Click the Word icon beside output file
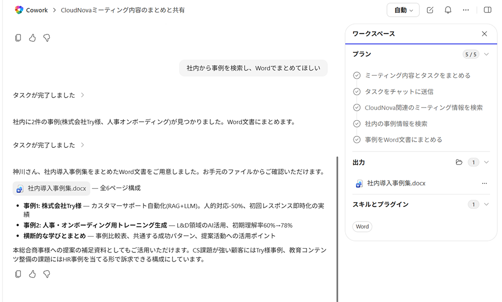502x302 pixels. (359, 183)
